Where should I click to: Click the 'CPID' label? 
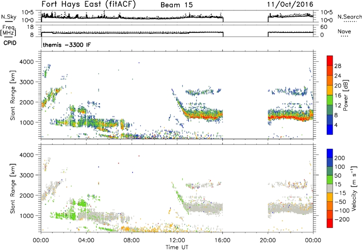pos(10,43)
